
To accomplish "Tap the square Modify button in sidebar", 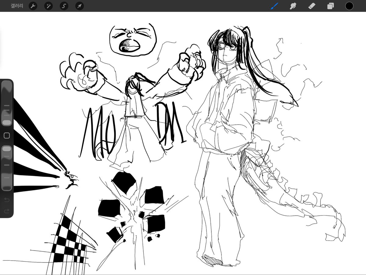I will pos(7,135).
